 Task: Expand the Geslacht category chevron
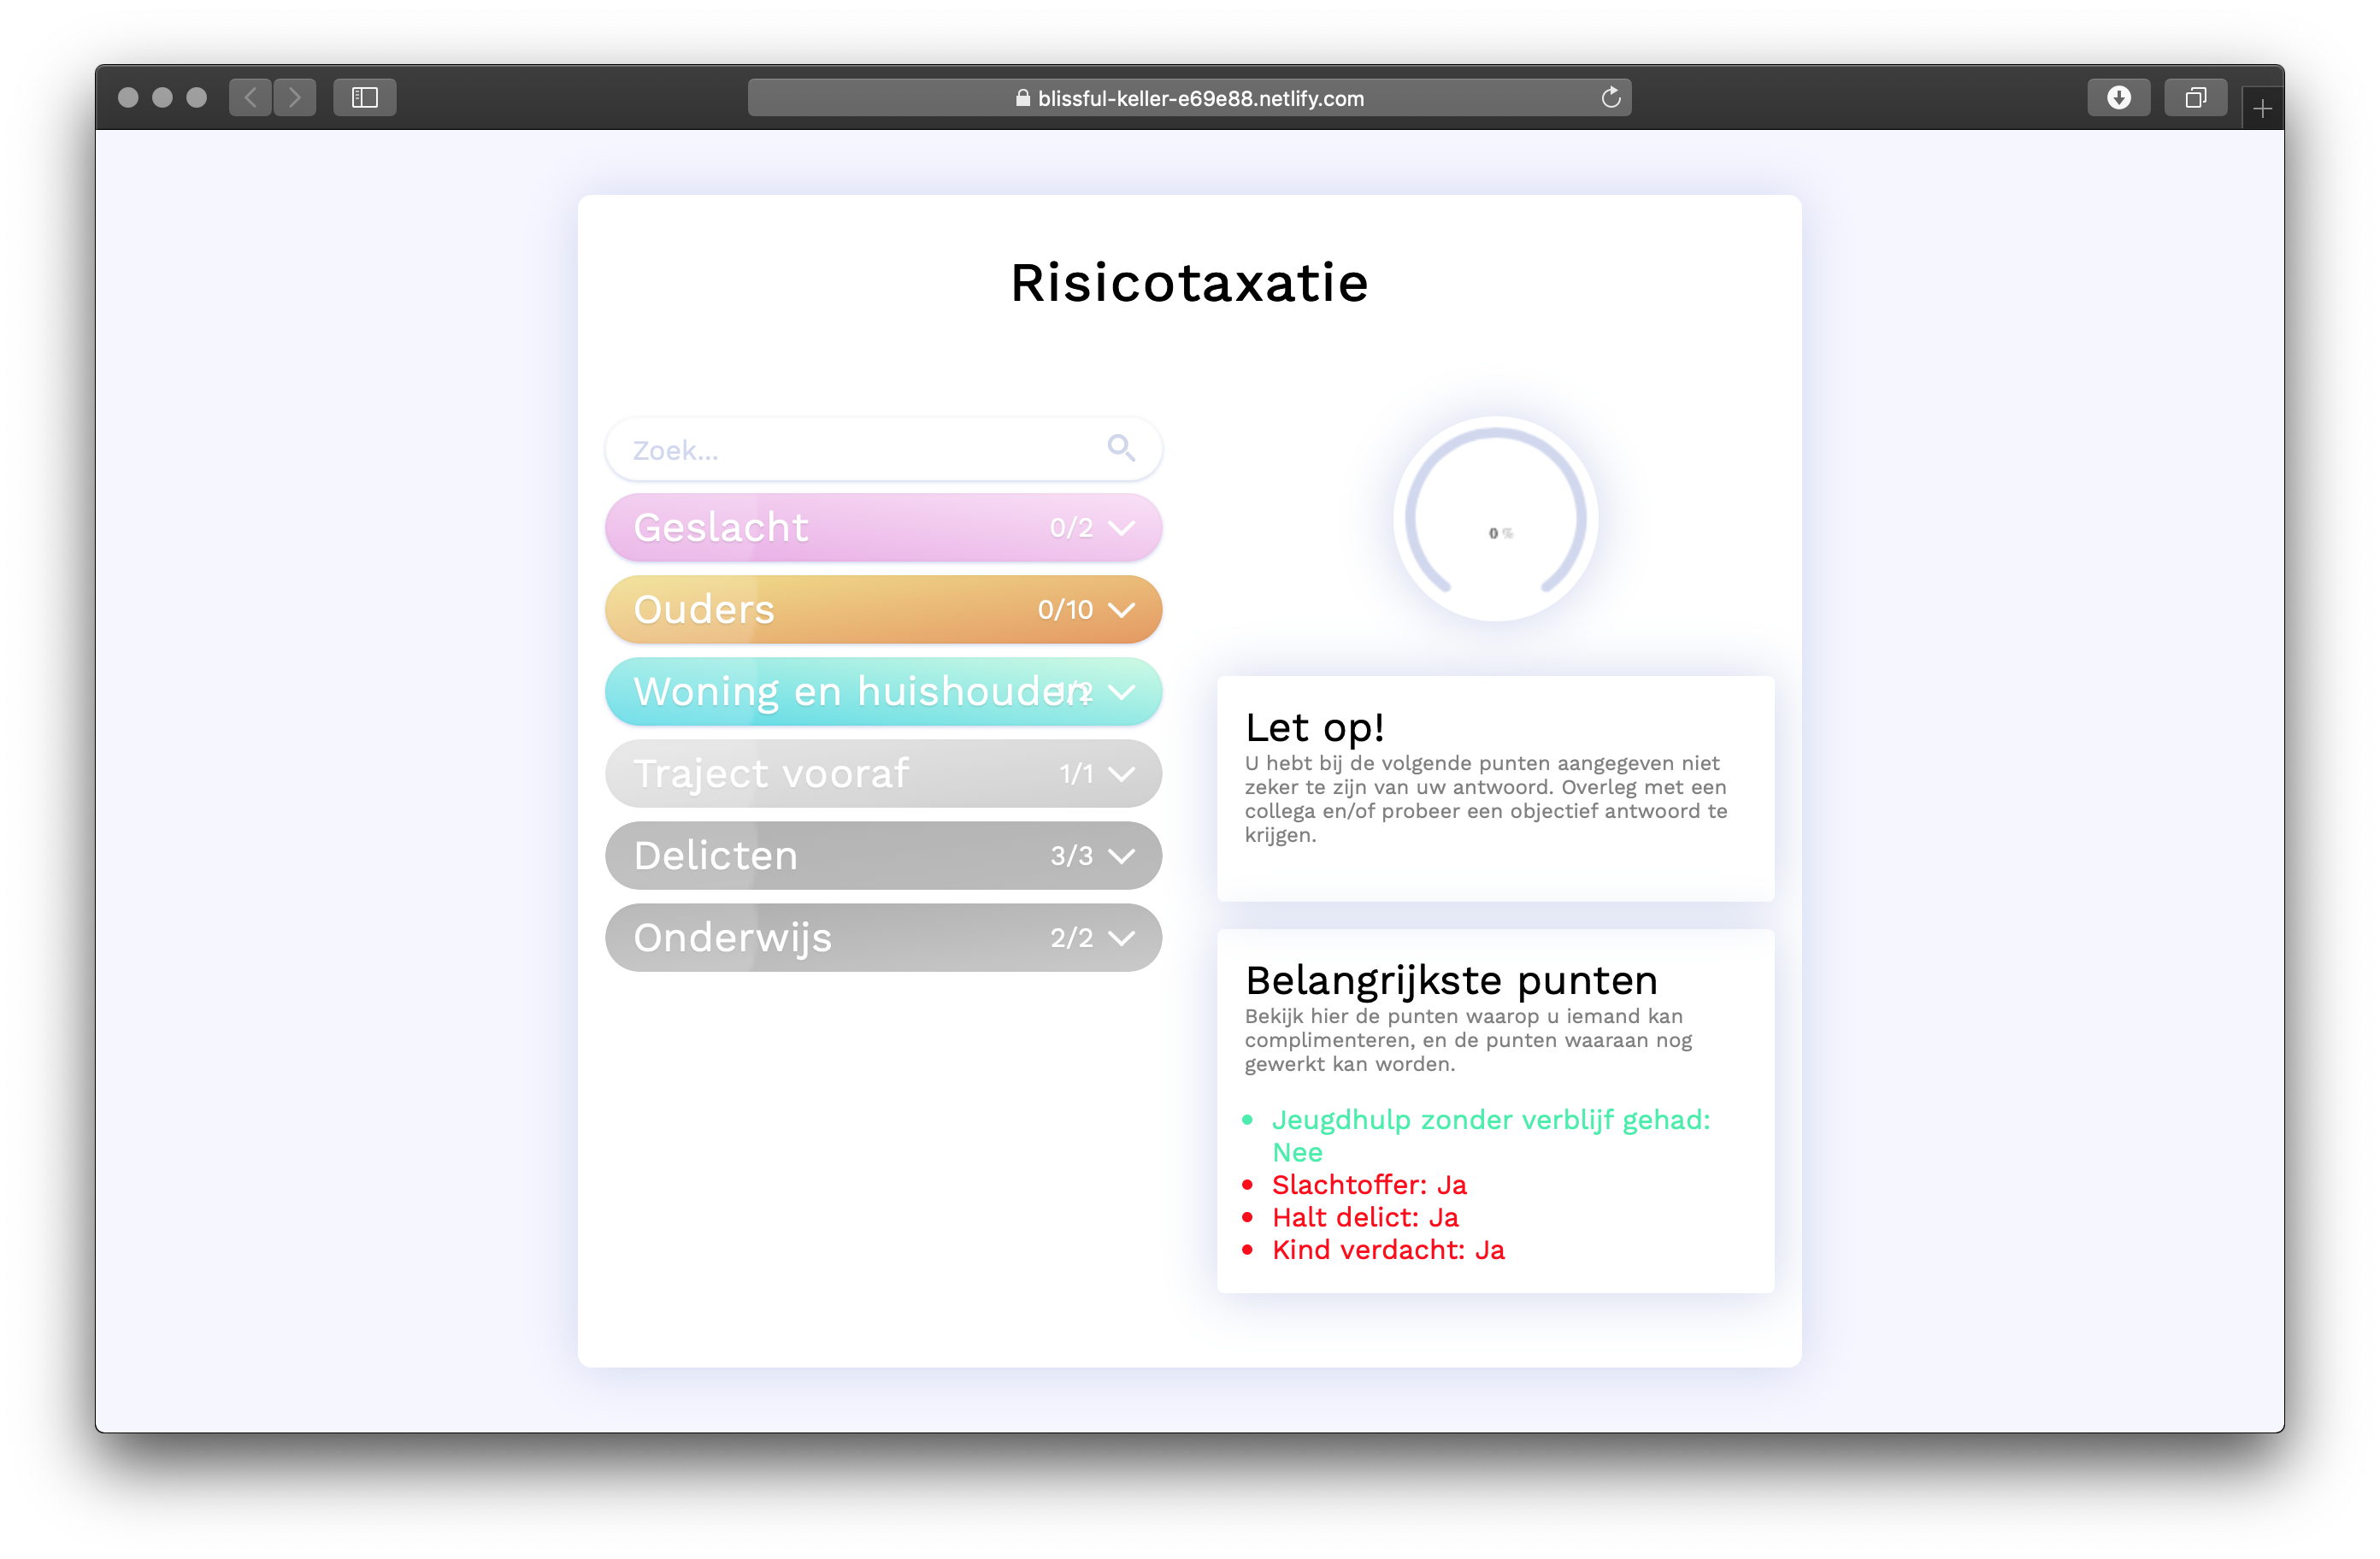pos(1121,527)
